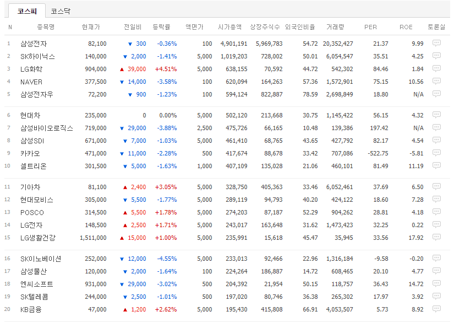Open discussion room icon for KB금융
Viewport: 454px width, 322px height.
coord(436,309)
